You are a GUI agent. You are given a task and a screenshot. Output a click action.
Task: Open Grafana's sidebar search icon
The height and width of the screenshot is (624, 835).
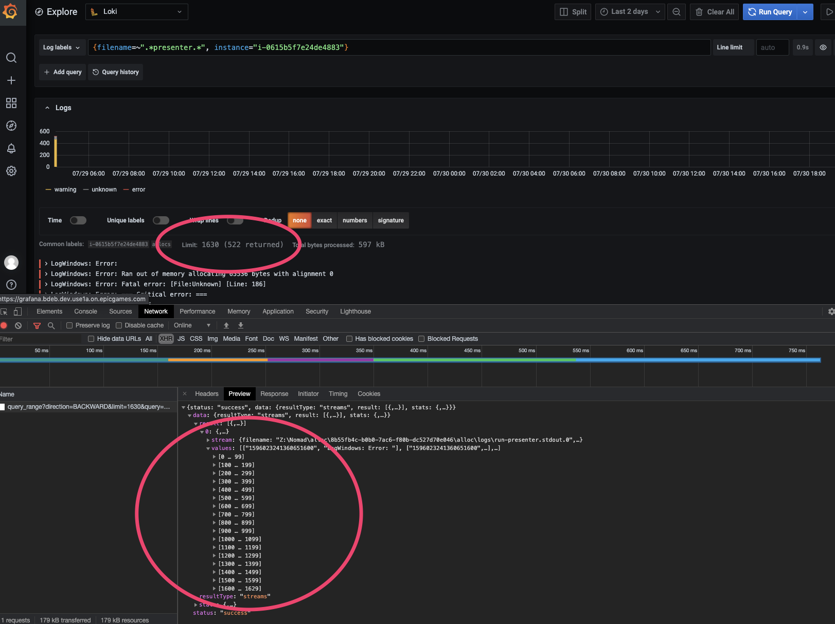[11, 58]
